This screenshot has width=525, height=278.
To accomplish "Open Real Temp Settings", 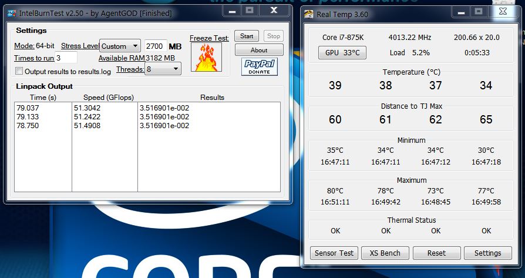I will pos(488,253).
